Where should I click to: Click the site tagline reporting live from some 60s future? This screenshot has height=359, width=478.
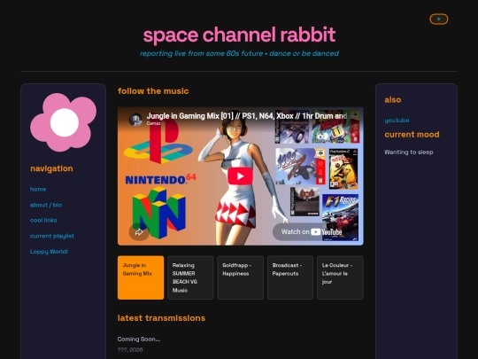pyautogui.click(x=239, y=53)
